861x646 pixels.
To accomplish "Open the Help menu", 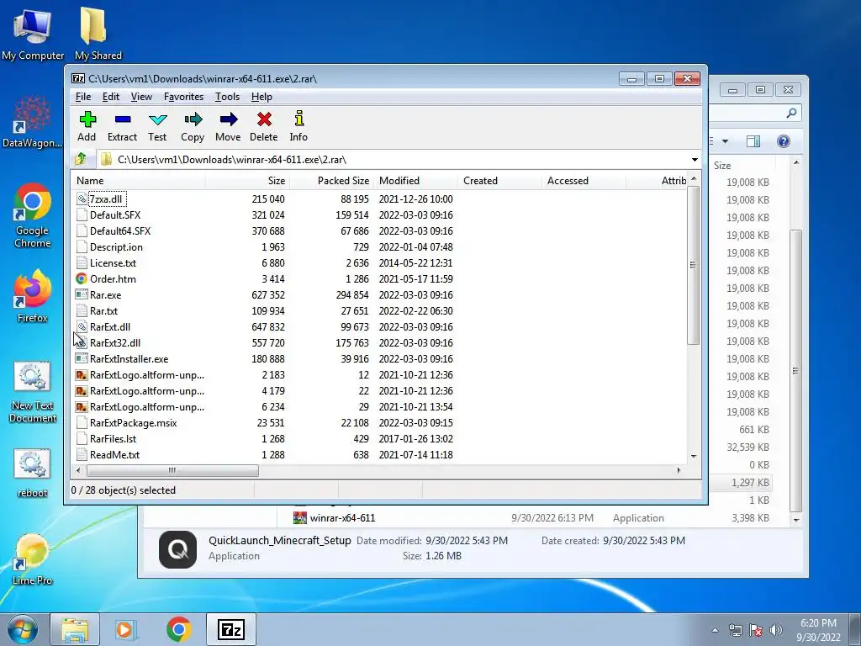I will pos(261,97).
